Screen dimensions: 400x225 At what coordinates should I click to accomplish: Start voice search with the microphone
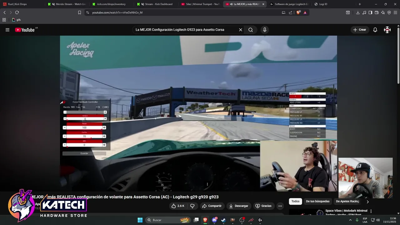point(265,30)
